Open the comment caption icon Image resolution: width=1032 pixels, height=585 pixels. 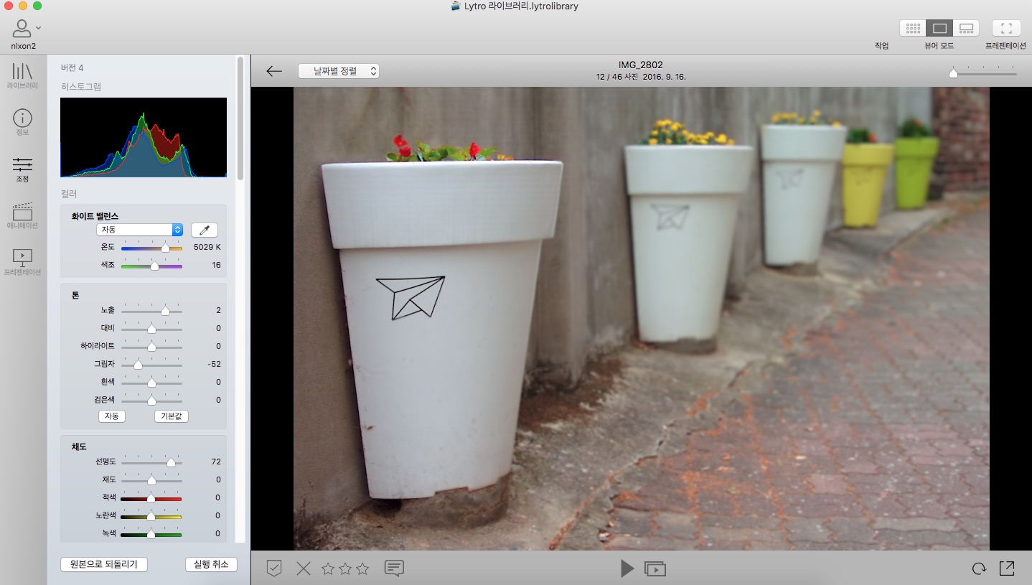click(x=393, y=568)
